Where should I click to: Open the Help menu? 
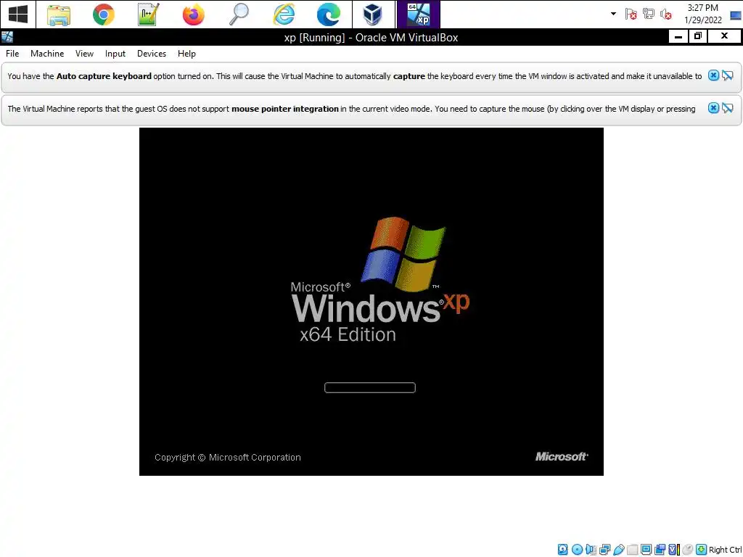pyautogui.click(x=186, y=54)
